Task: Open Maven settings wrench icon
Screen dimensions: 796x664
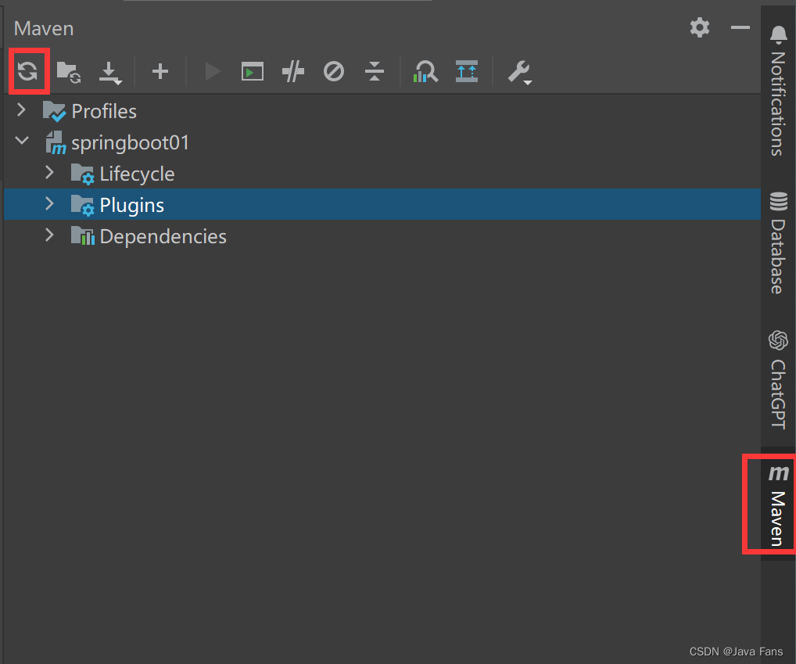Action: point(520,72)
